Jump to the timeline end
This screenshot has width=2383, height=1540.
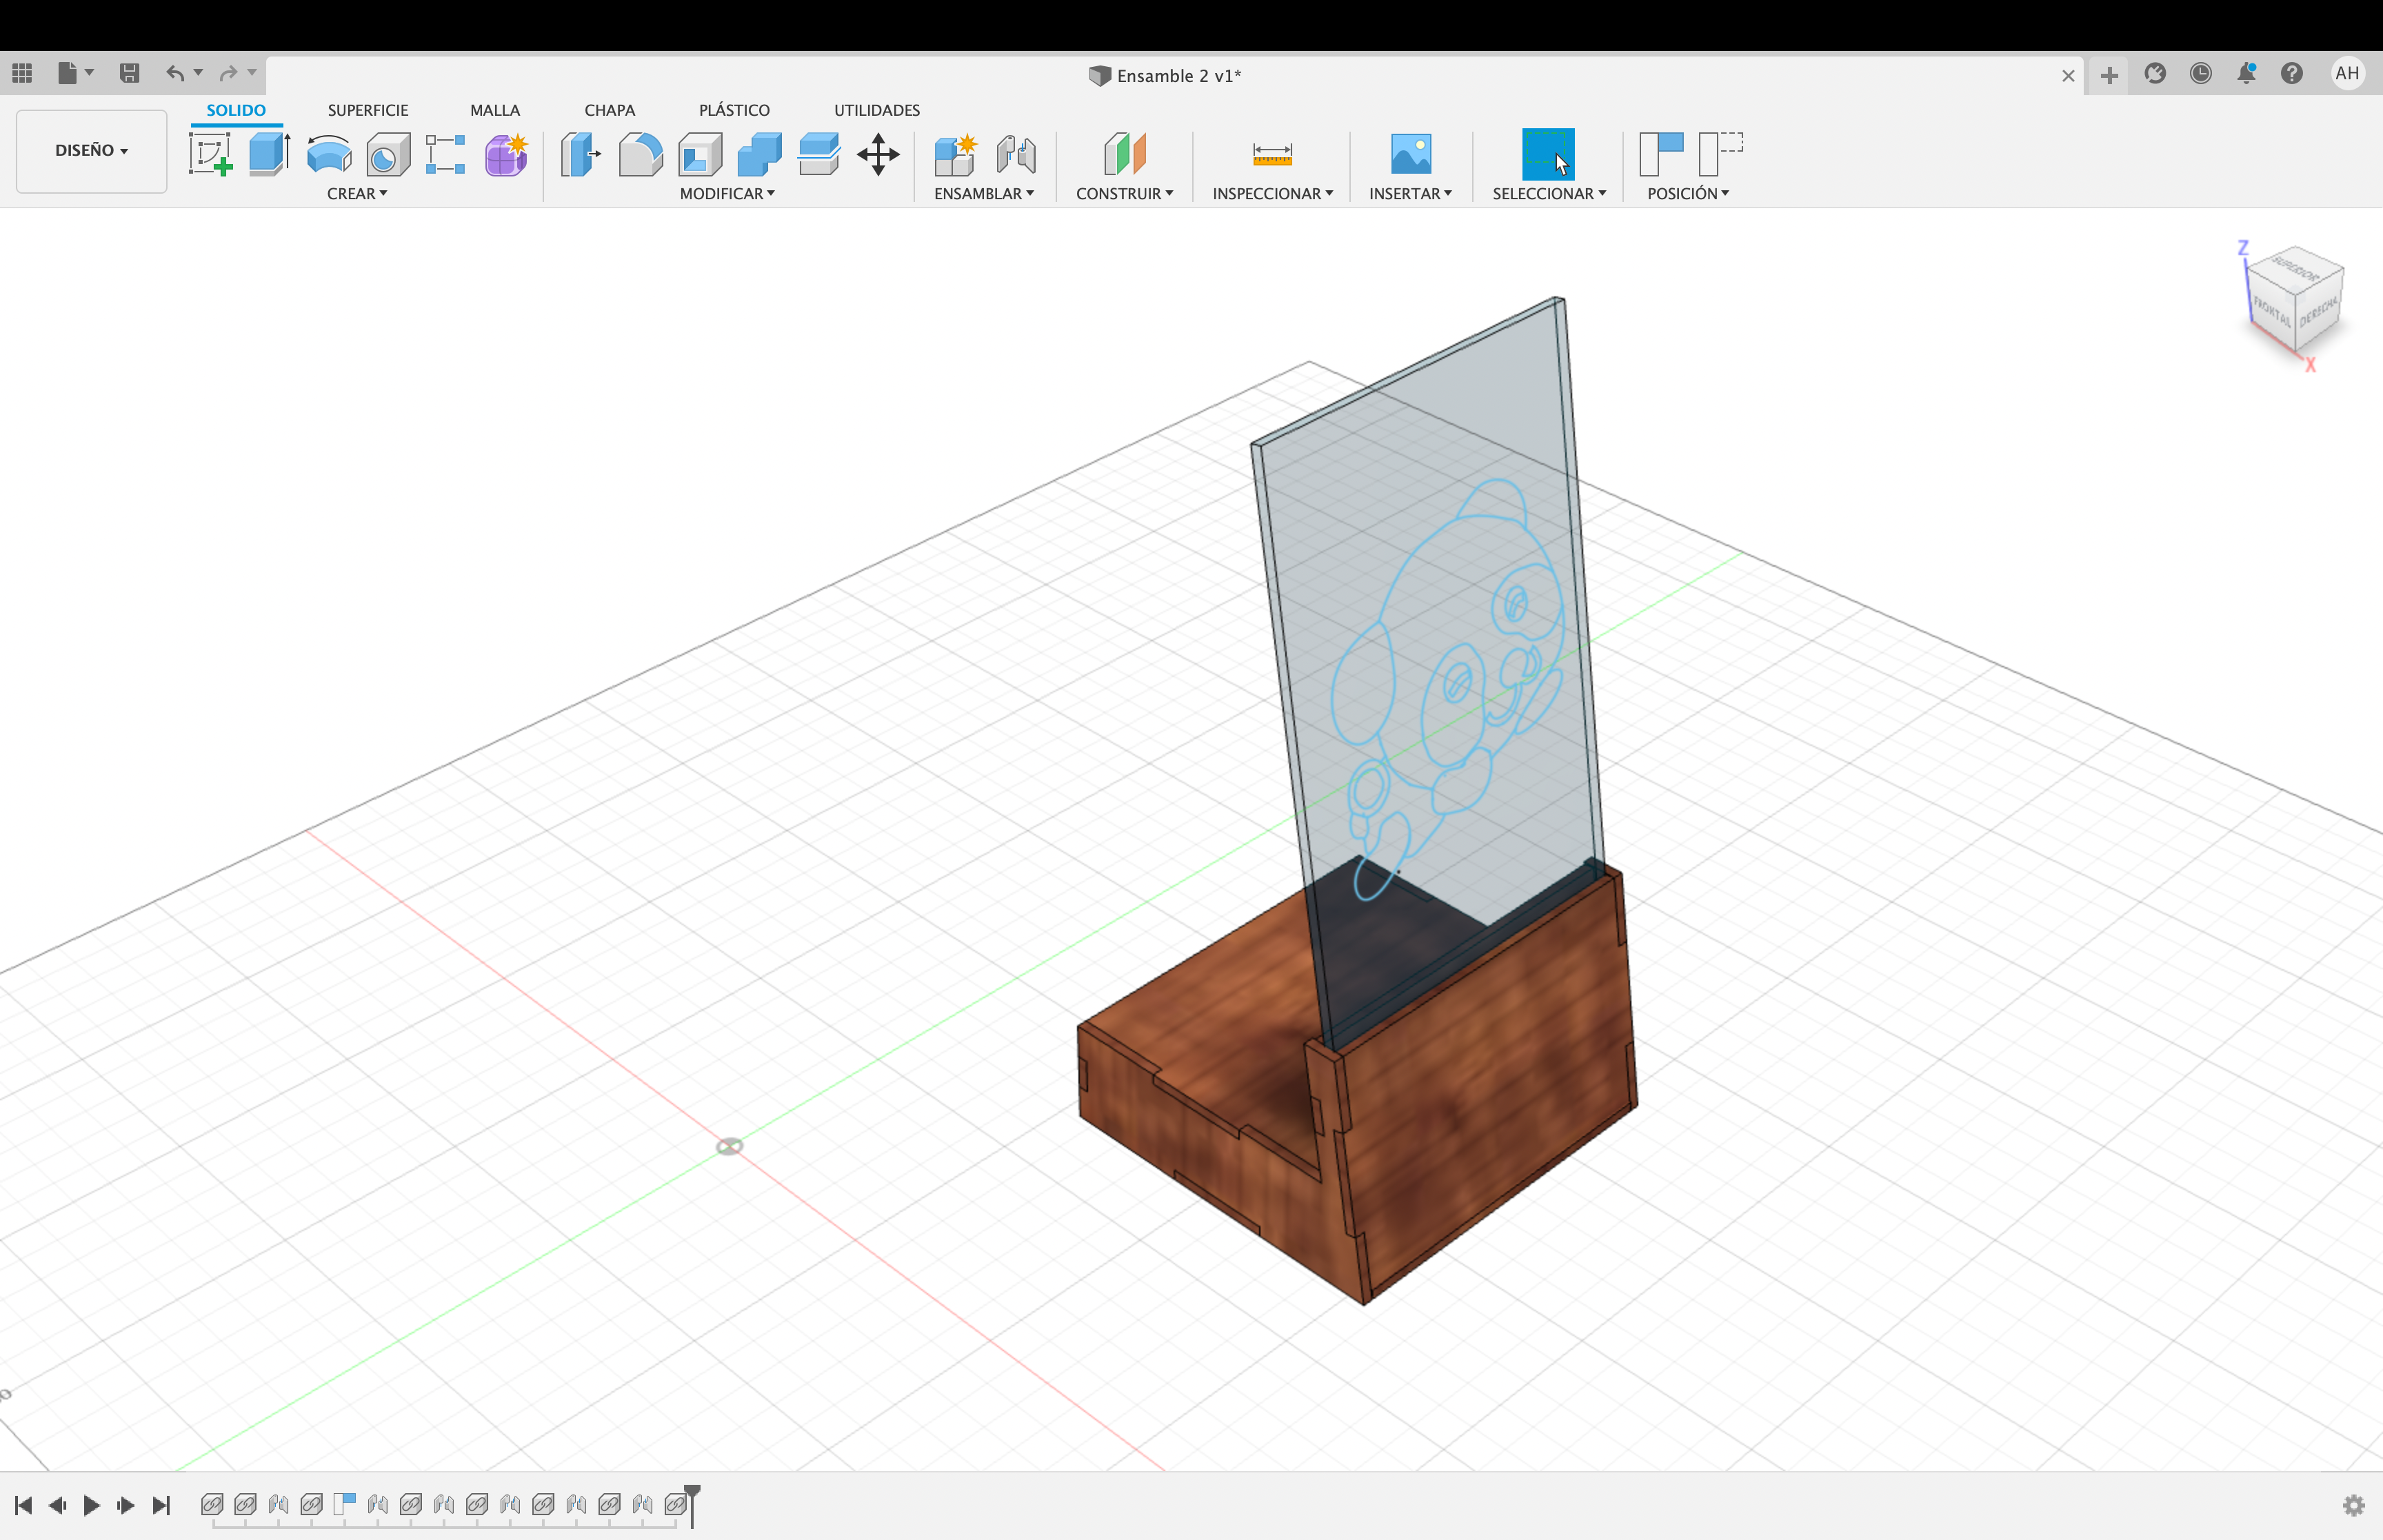[161, 1505]
